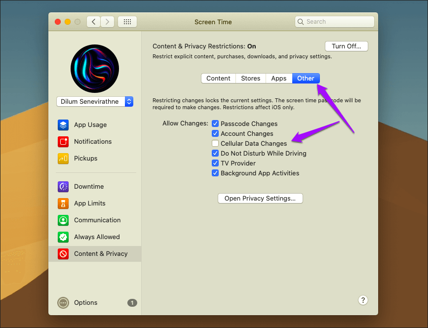Select the Other tab
Viewport: 428px width, 328px height.
tap(306, 79)
